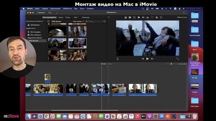Click the browser settings gear icon
The height and width of the screenshot is (121, 216).
pos(104,22)
